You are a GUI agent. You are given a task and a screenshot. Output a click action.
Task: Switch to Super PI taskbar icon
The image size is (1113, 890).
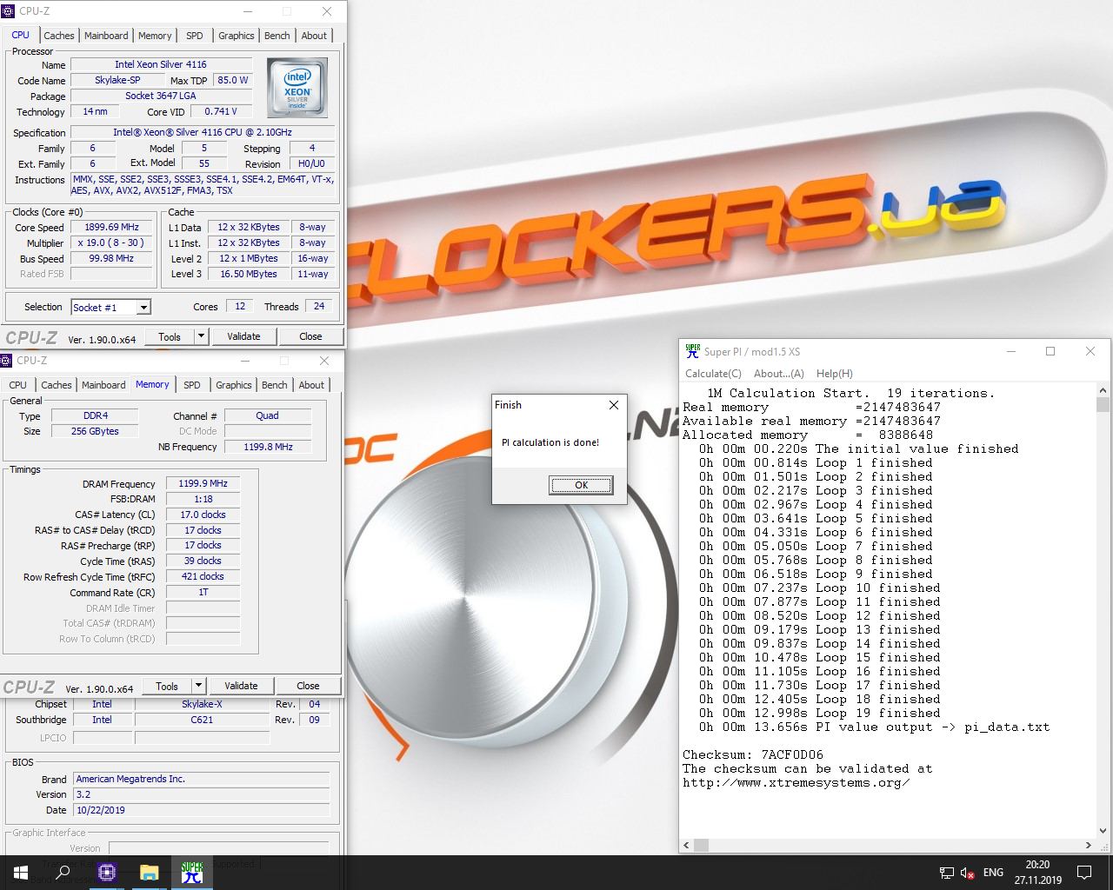pyautogui.click(x=192, y=873)
